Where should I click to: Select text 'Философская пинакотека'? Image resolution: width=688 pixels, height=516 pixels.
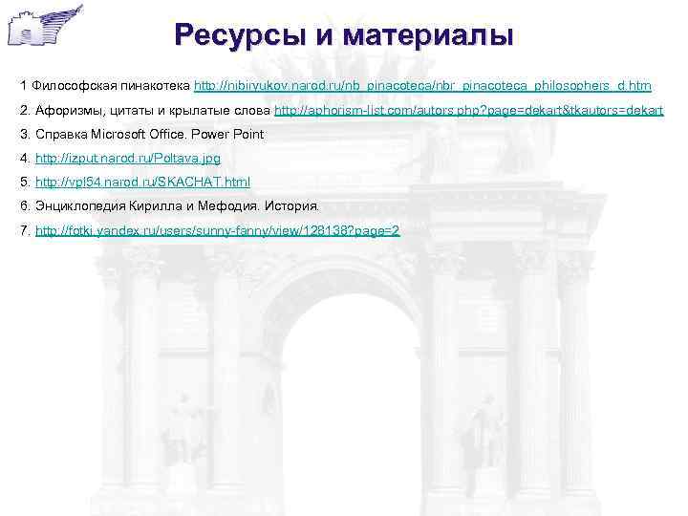pyautogui.click(x=111, y=85)
